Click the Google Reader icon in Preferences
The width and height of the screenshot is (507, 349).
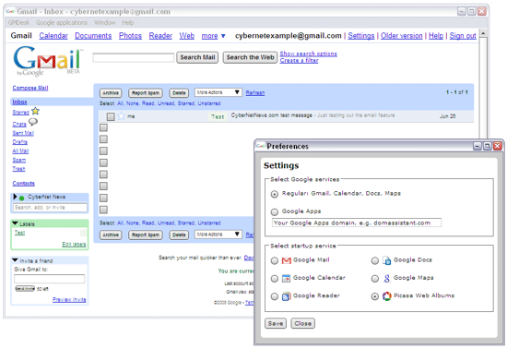click(286, 295)
